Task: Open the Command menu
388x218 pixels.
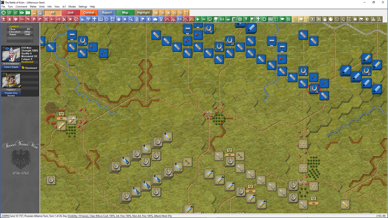Action: 21,6
